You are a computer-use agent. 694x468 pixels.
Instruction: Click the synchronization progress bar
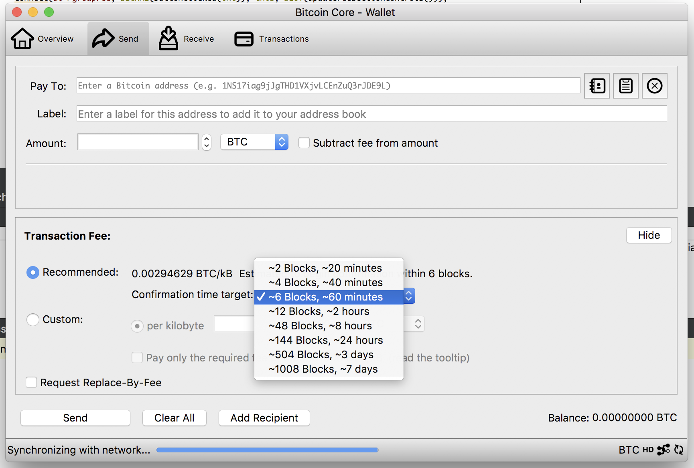tap(267, 450)
